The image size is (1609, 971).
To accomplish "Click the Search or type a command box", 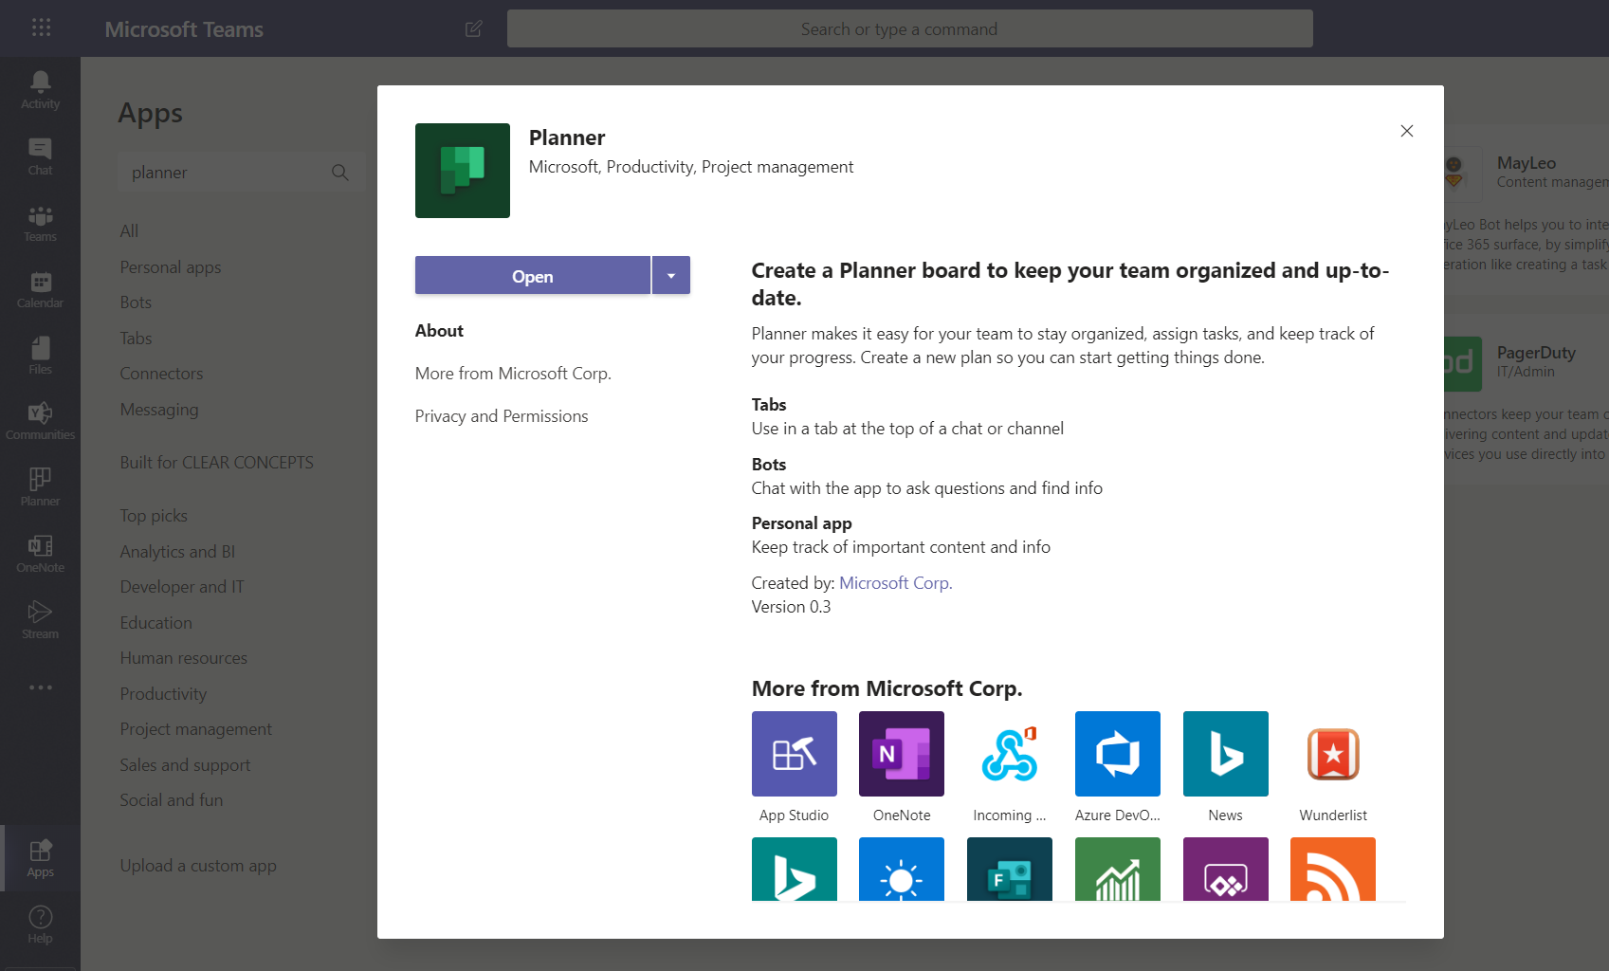I will 910,28.
